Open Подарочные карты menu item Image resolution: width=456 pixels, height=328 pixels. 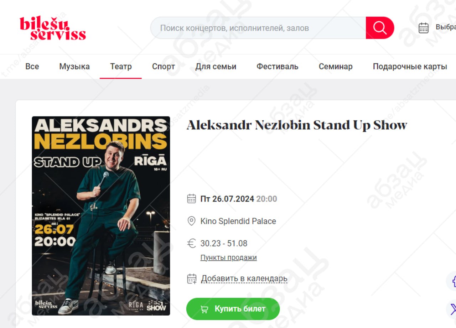pos(410,67)
